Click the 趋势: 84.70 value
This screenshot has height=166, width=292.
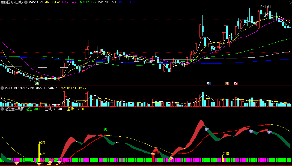click(x=76, y=109)
